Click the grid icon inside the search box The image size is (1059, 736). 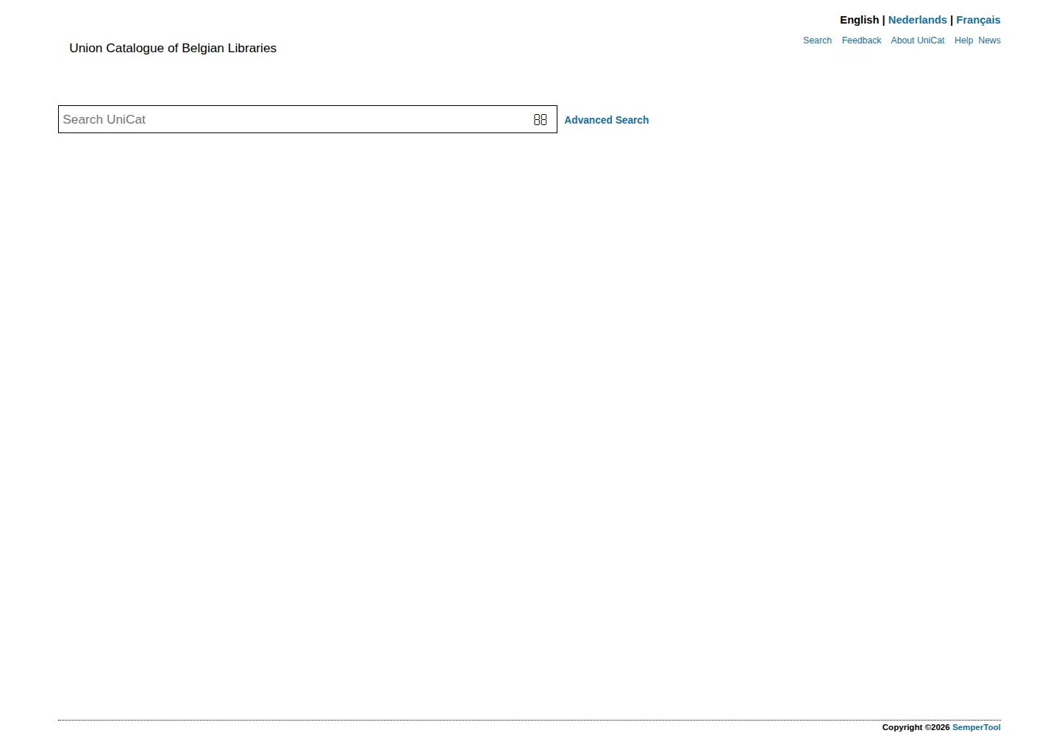click(540, 119)
